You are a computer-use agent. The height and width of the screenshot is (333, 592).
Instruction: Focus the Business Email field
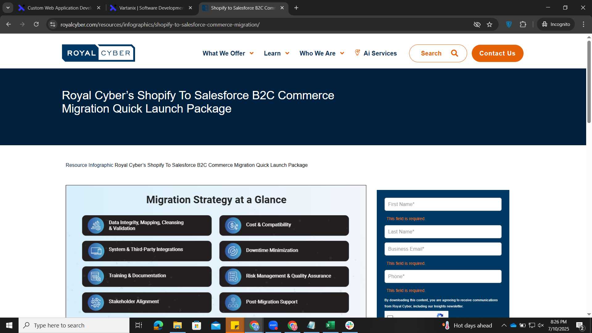point(443,249)
